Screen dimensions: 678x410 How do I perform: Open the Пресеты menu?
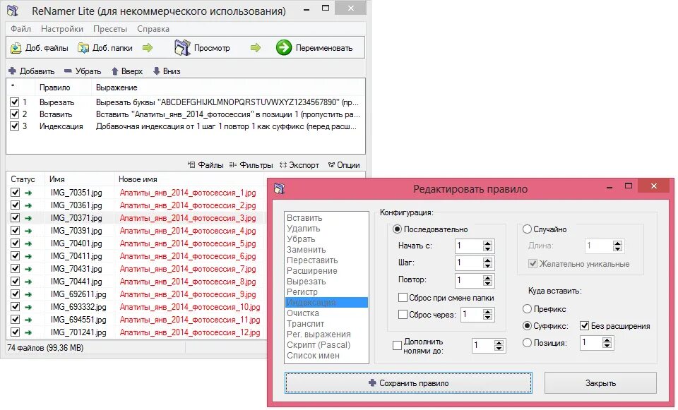click(110, 28)
